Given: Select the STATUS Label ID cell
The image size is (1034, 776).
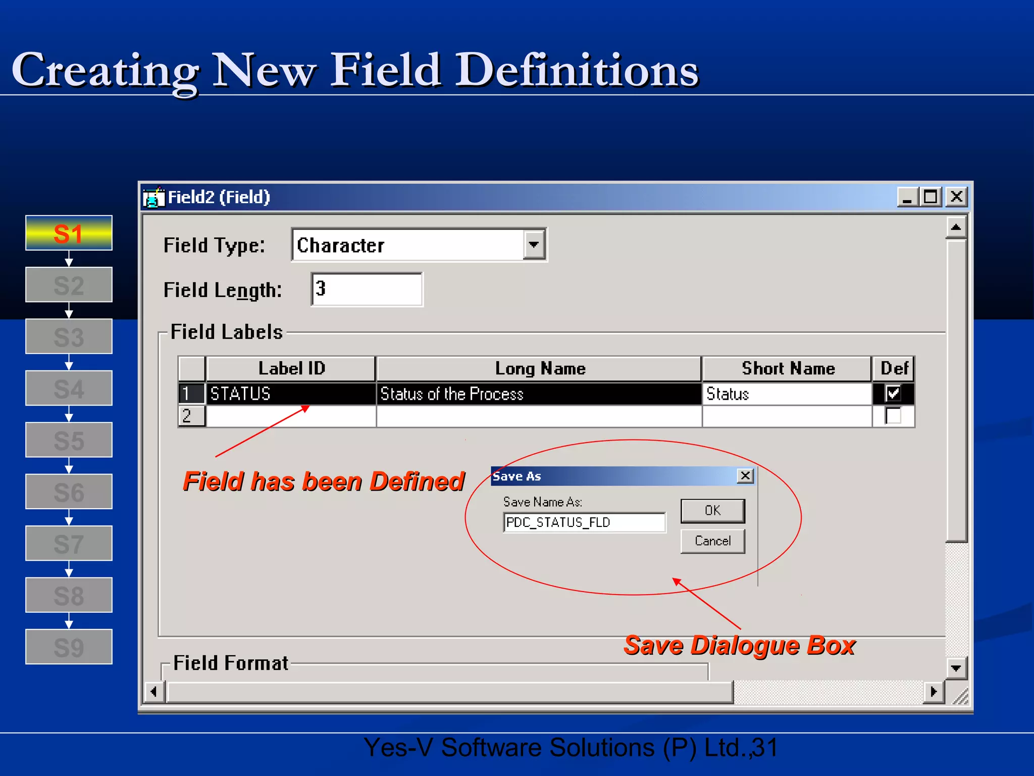Looking at the screenshot, I should pyautogui.click(x=291, y=394).
